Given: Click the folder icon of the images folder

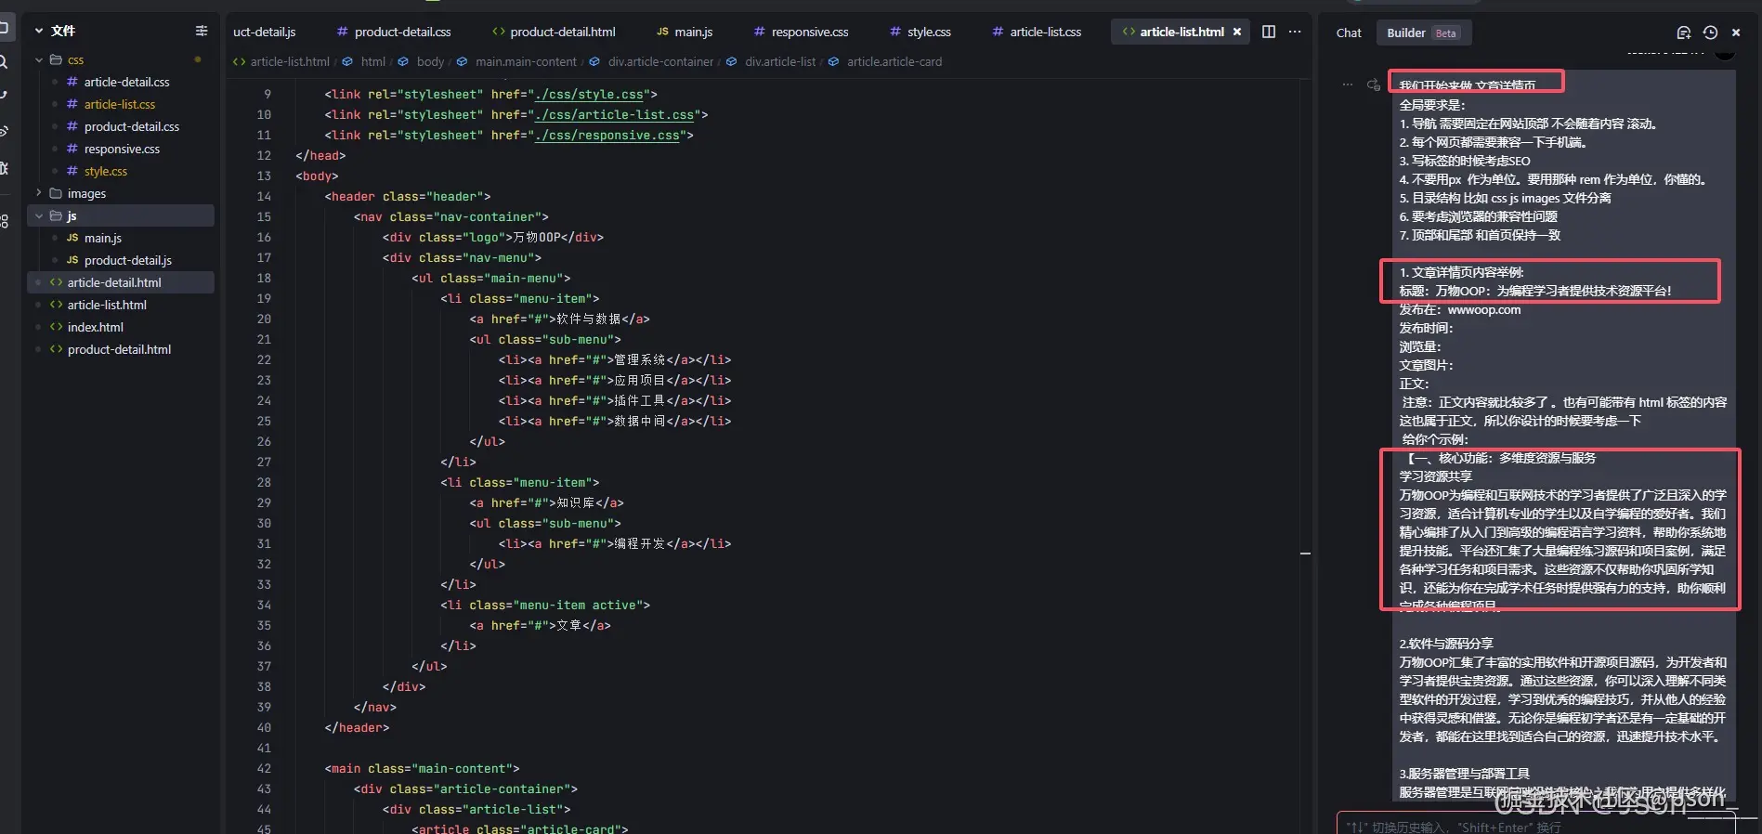Looking at the screenshot, I should (x=56, y=193).
